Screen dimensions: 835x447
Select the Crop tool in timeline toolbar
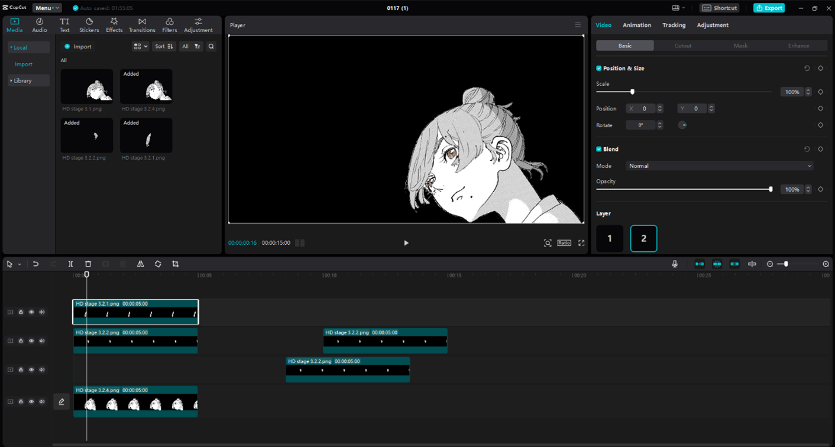175,264
